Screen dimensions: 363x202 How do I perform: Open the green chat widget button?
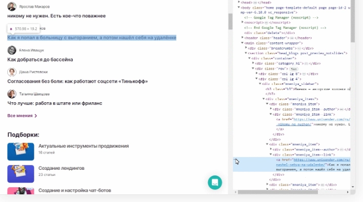pos(215,183)
